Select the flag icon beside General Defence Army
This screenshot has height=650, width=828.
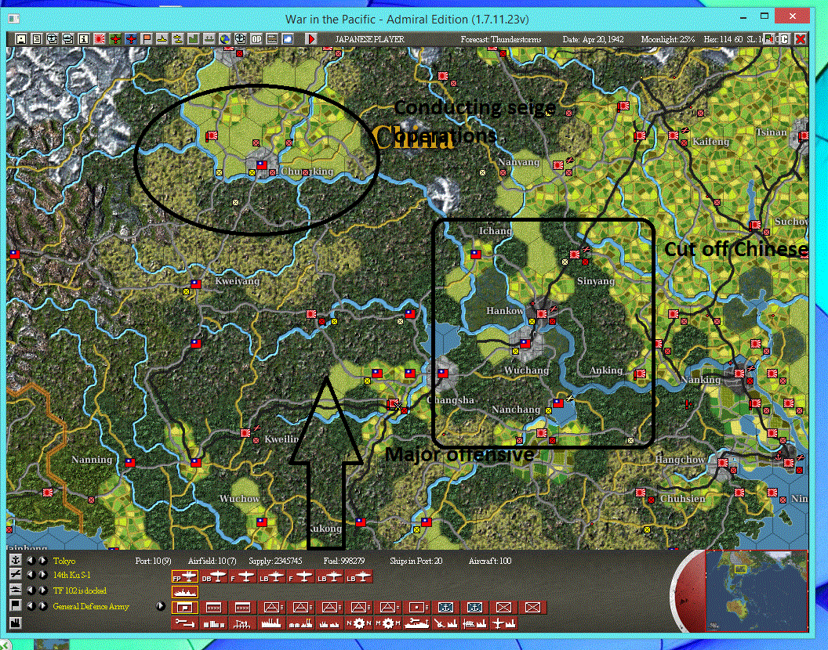(x=16, y=605)
